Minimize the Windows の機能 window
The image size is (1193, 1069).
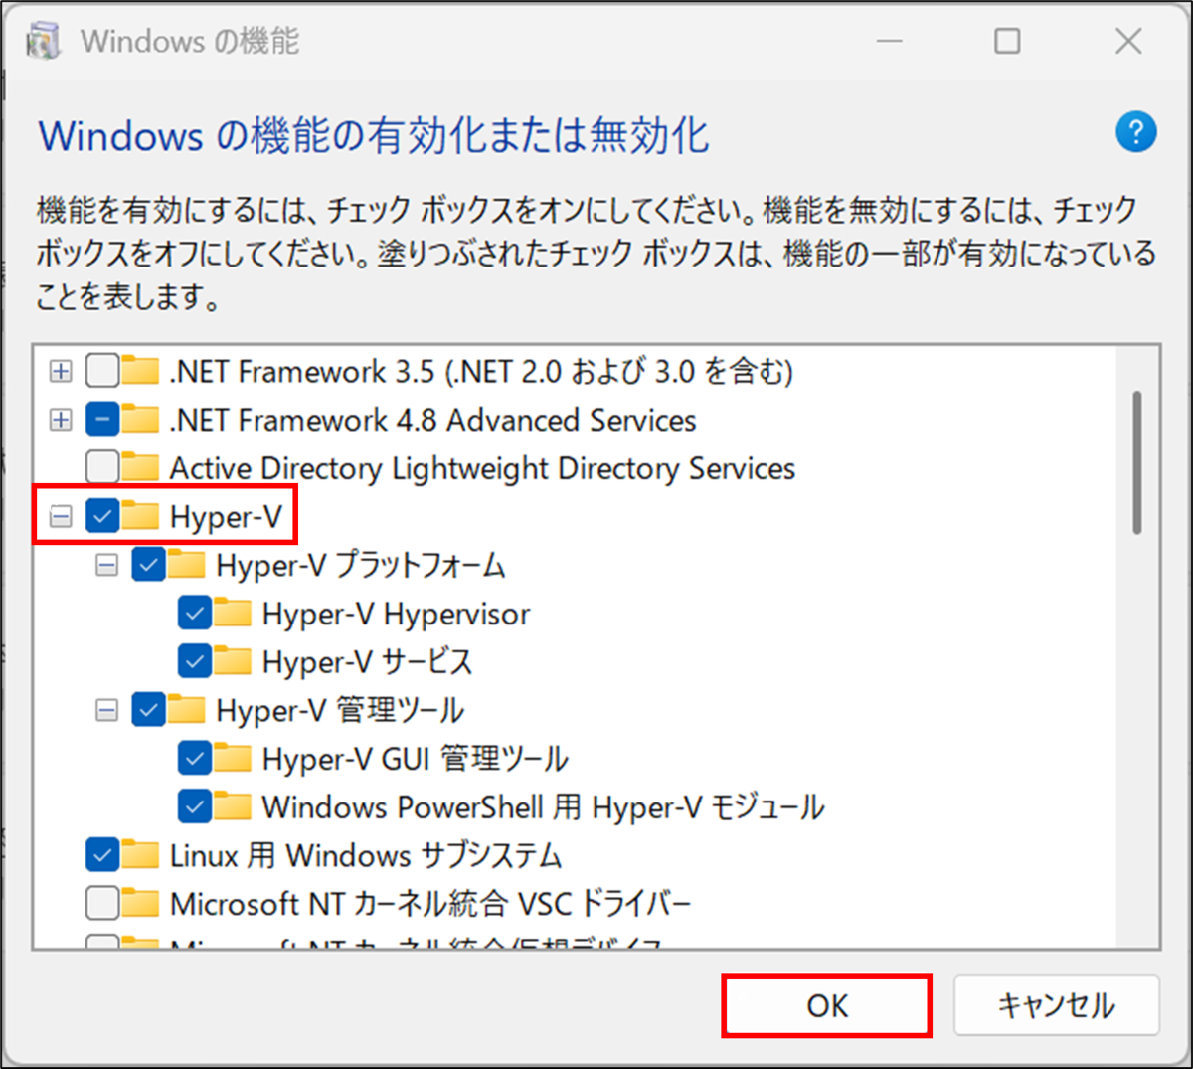click(x=889, y=41)
